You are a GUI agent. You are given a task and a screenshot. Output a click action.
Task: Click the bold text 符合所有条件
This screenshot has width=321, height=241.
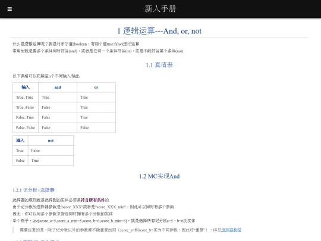click(x=93, y=200)
